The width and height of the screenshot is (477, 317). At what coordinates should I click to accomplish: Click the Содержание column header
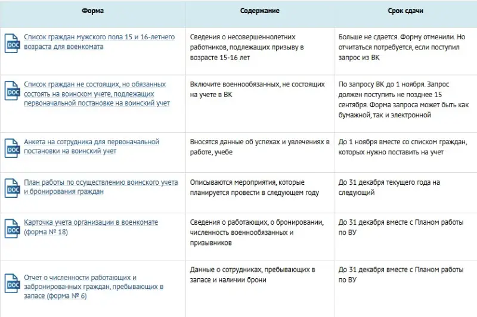(259, 11)
